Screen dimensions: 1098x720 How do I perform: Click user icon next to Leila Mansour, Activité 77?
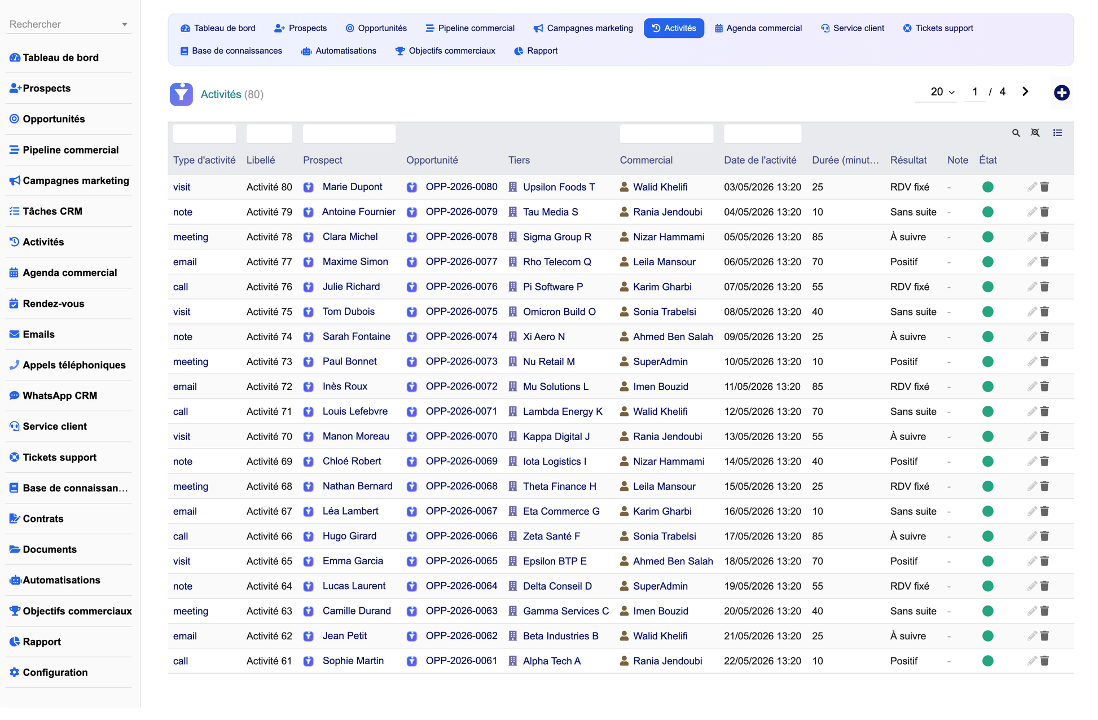(x=624, y=262)
